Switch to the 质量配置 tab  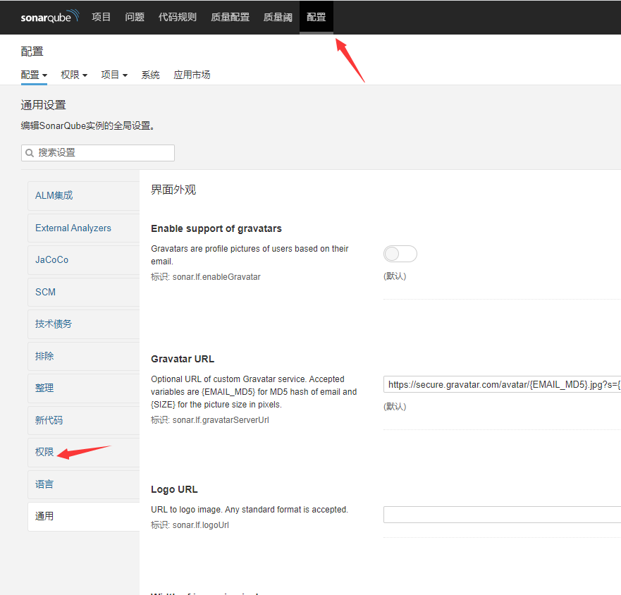(x=230, y=17)
